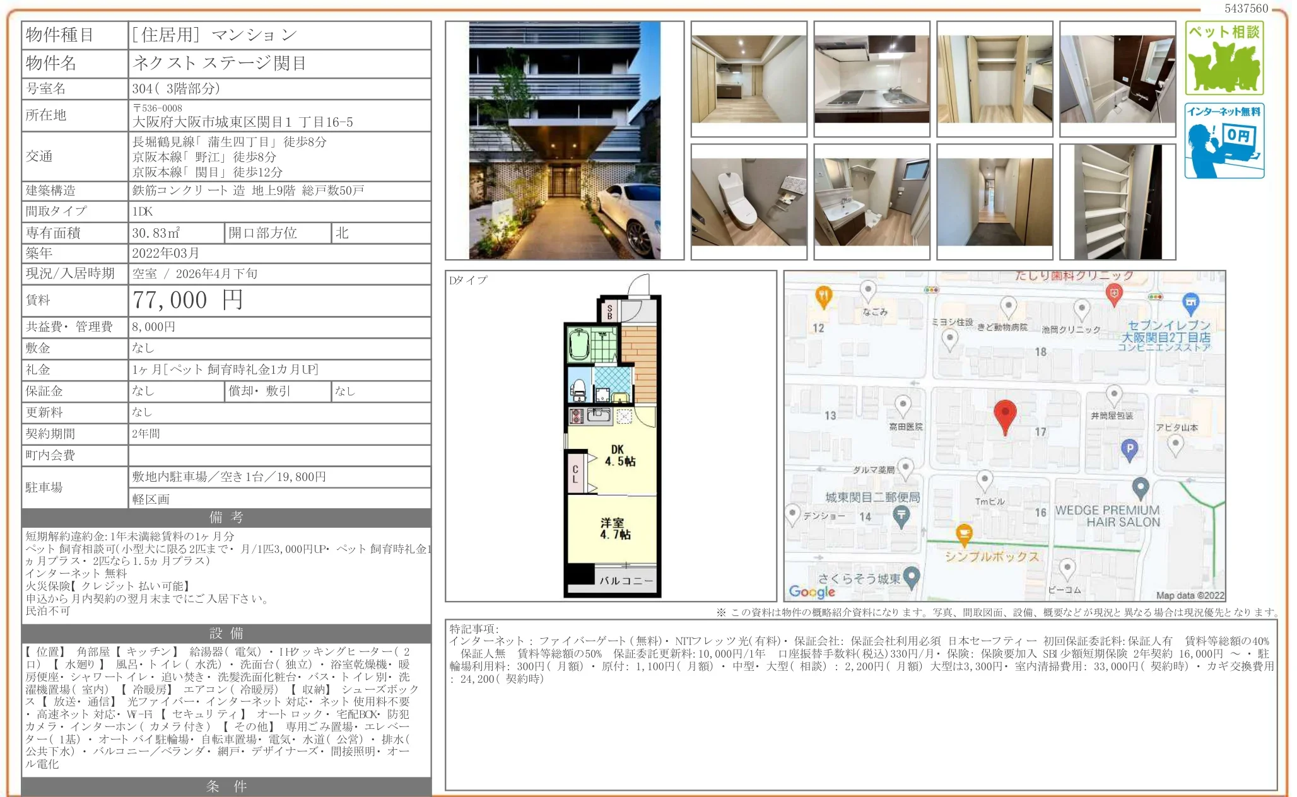
Task: Open the toilet photo thumbnail
Action: tap(749, 202)
